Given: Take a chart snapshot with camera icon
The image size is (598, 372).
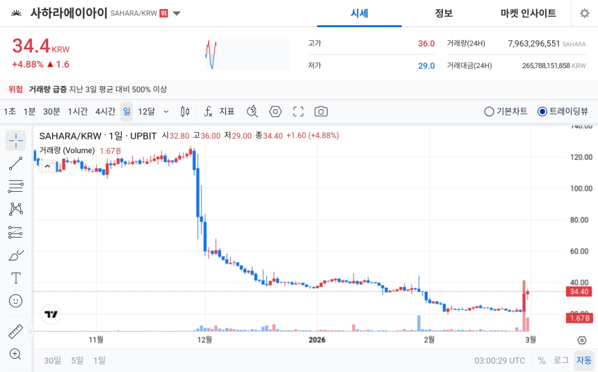Looking at the screenshot, I should tap(321, 111).
